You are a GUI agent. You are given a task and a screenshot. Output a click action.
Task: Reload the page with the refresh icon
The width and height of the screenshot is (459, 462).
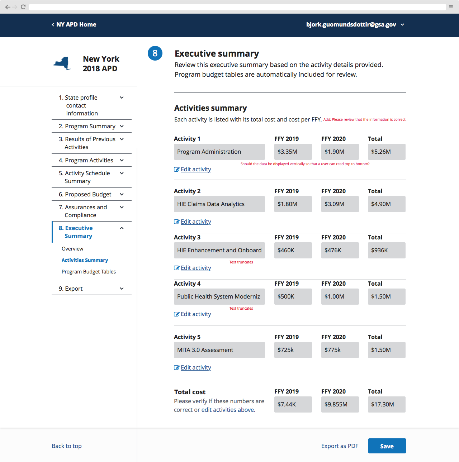(23, 6)
